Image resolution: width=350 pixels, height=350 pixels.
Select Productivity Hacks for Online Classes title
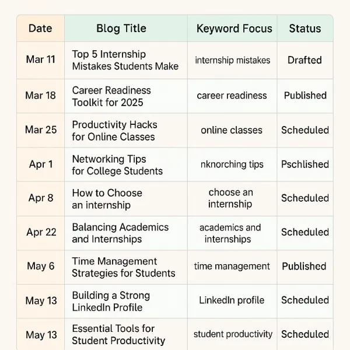(x=114, y=131)
